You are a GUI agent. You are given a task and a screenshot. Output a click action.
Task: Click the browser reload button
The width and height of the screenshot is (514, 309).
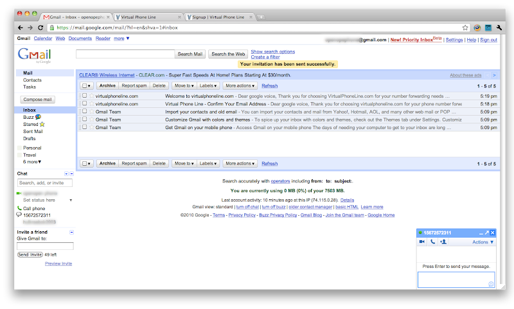40,28
